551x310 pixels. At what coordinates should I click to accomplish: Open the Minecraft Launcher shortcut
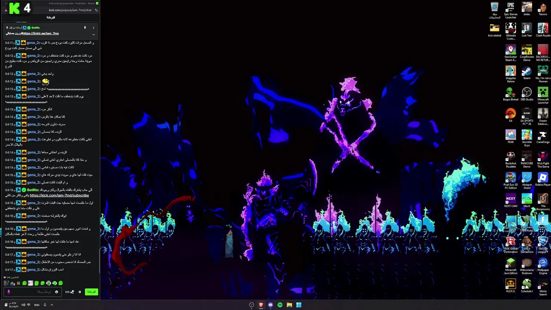(543, 96)
